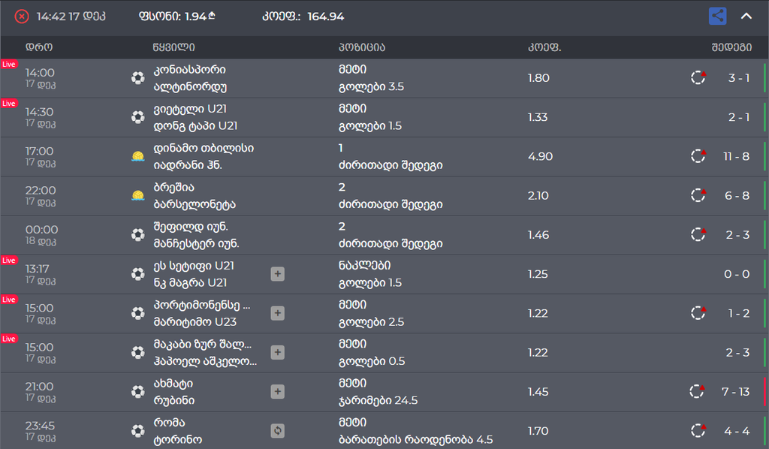Click team name მანჩესტერ იუნ.
Viewport: 769px width, 449px height.
click(x=196, y=243)
